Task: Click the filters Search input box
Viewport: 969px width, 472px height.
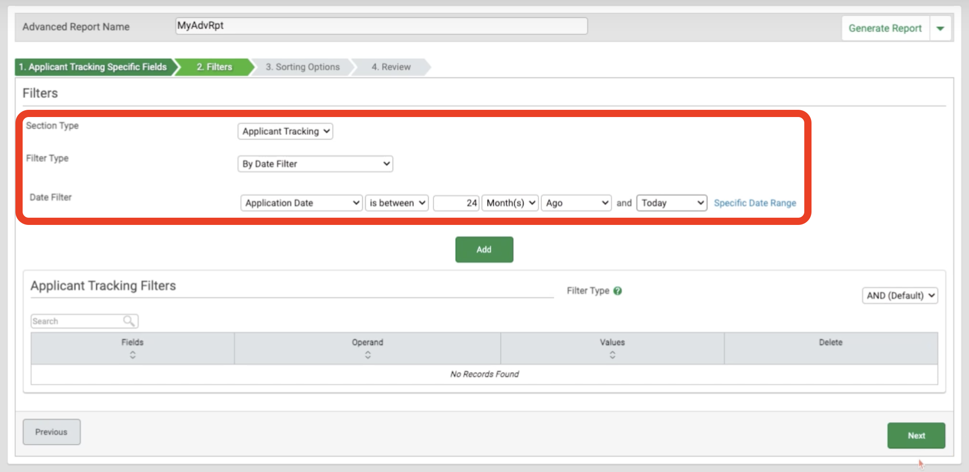Action: 84,321
